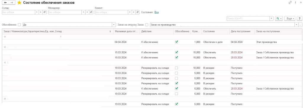Clear the Клиент filter with its X

click(x=134, y=12)
